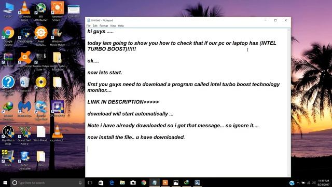
Task: Launch Malwarebytes desktop shortcut
Action: (x=24, y=109)
